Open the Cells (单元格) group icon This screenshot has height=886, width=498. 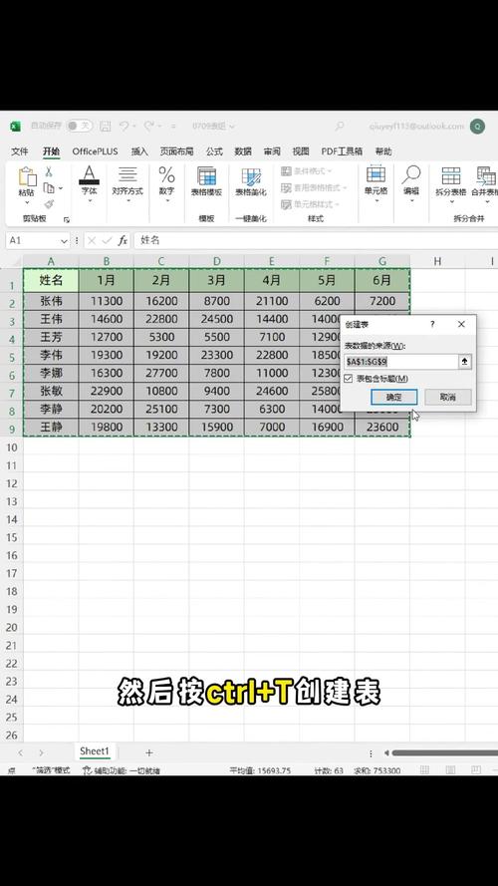click(x=376, y=174)
